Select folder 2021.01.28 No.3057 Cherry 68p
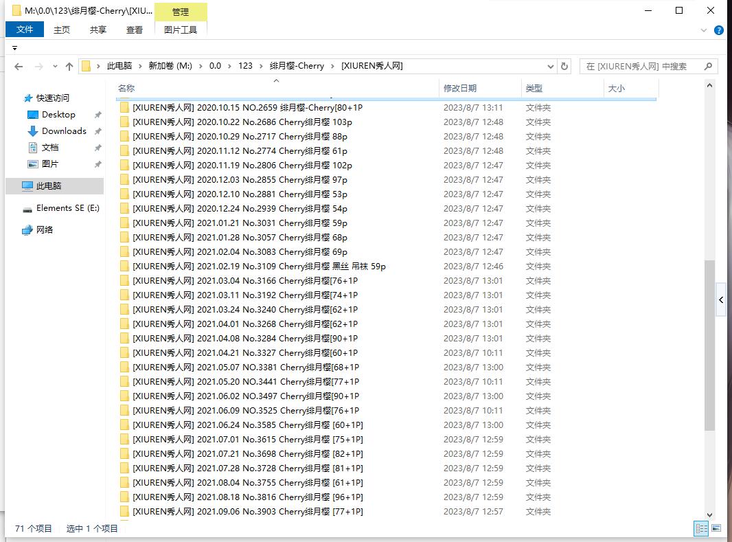This screenshot has width=732, height=542. (x=240, y=237)
